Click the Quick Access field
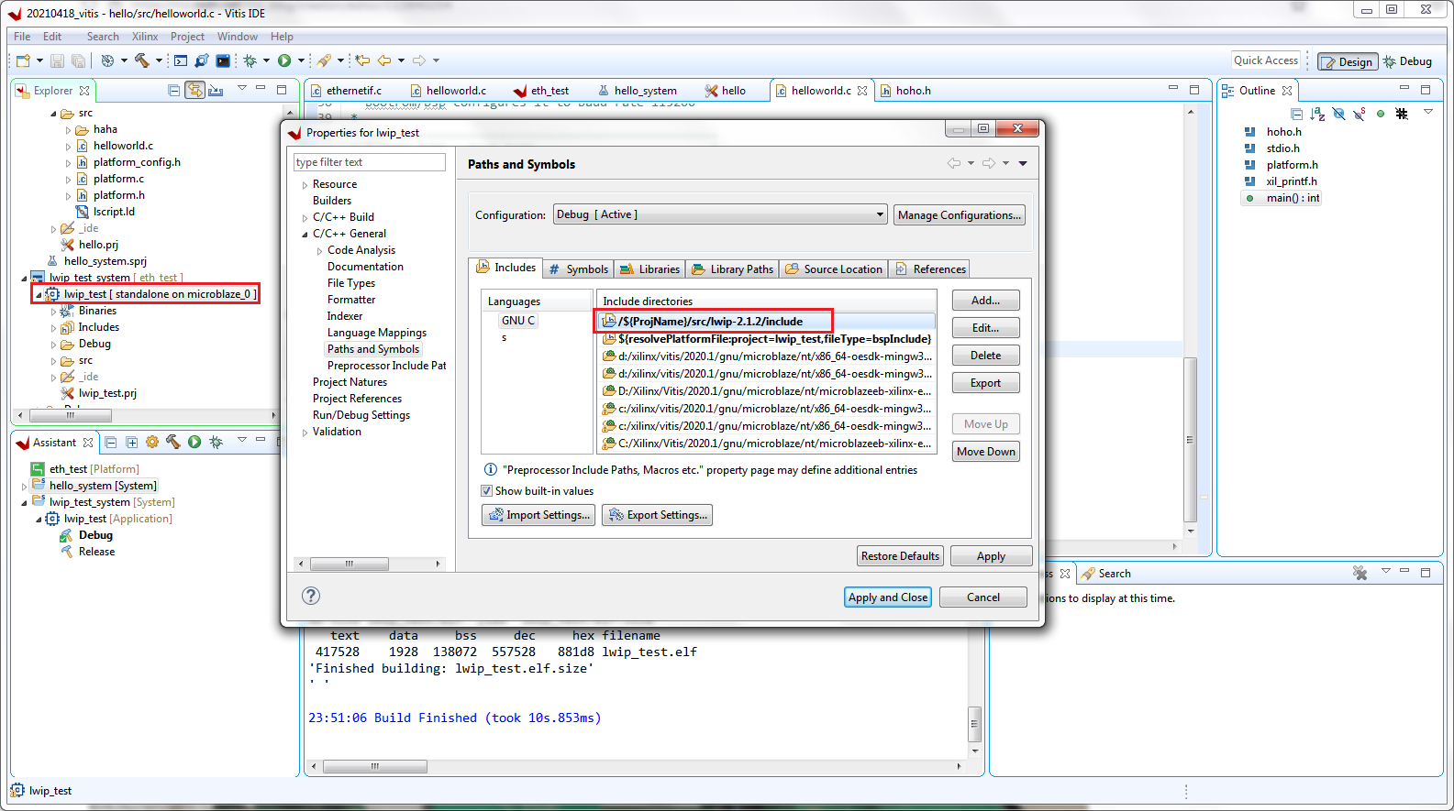 (1266, 60)
